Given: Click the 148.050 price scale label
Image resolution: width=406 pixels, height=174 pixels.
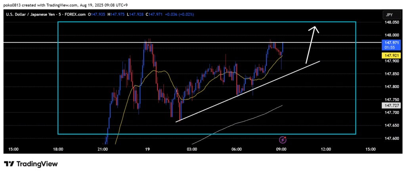Looking at the screenshot, I should [x=389, y=22].
